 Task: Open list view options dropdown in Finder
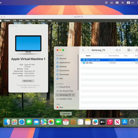tap(118, 50)
